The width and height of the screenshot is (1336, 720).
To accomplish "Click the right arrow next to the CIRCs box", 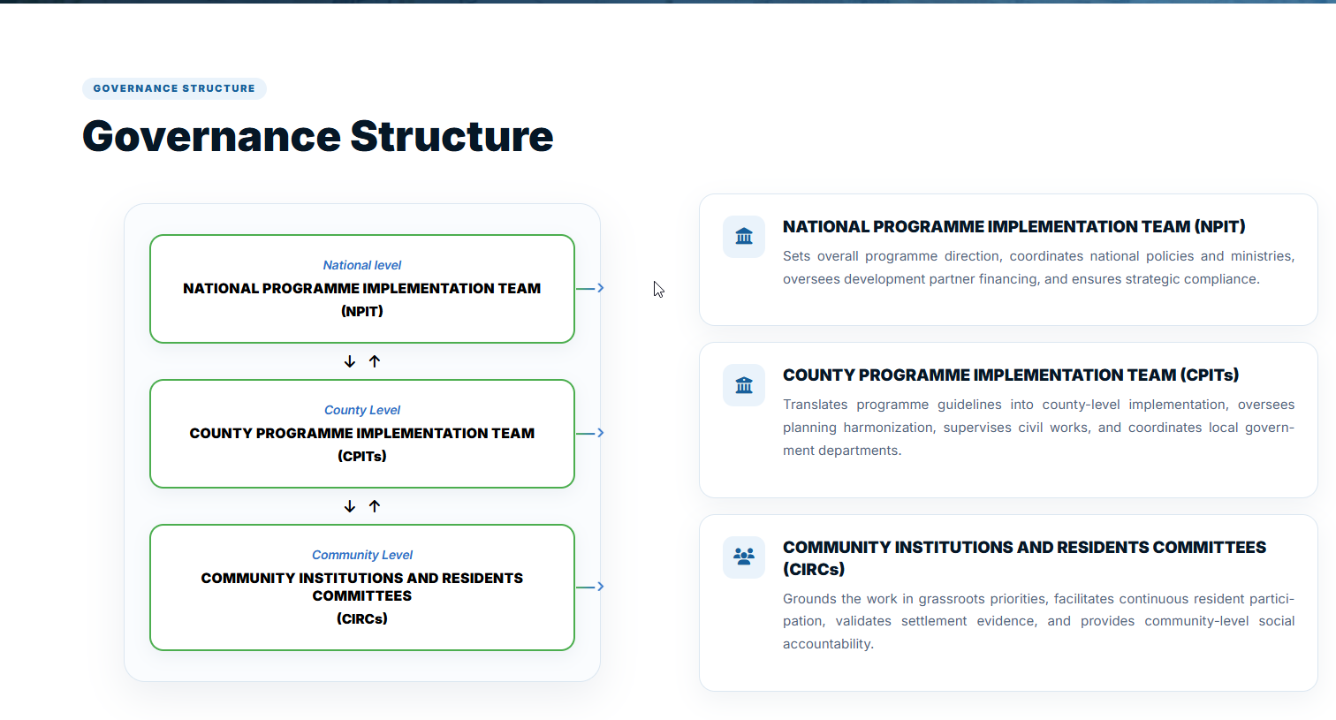I will pyautogui.click(x=590, y=587).
